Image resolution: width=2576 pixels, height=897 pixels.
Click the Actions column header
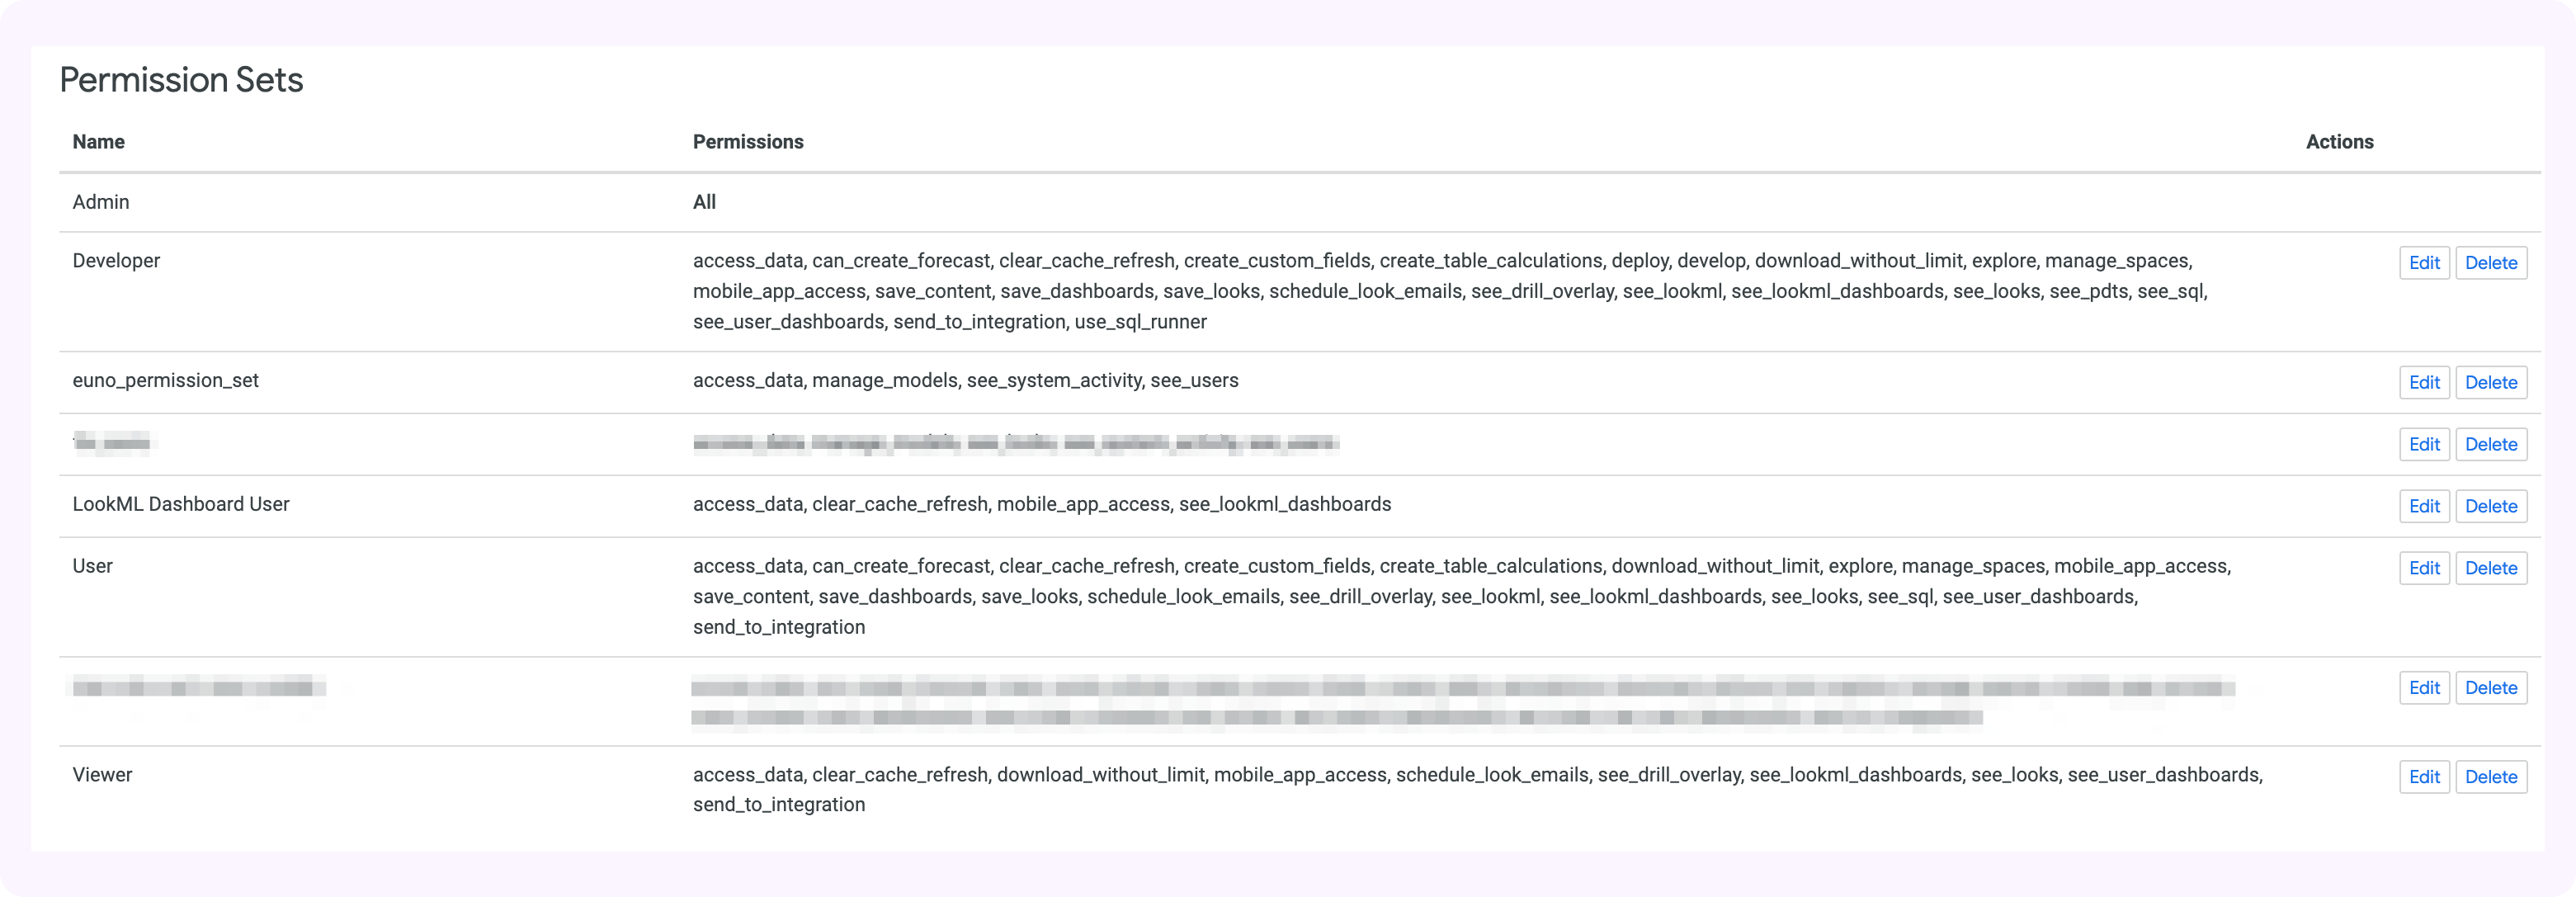point(2339,142)
